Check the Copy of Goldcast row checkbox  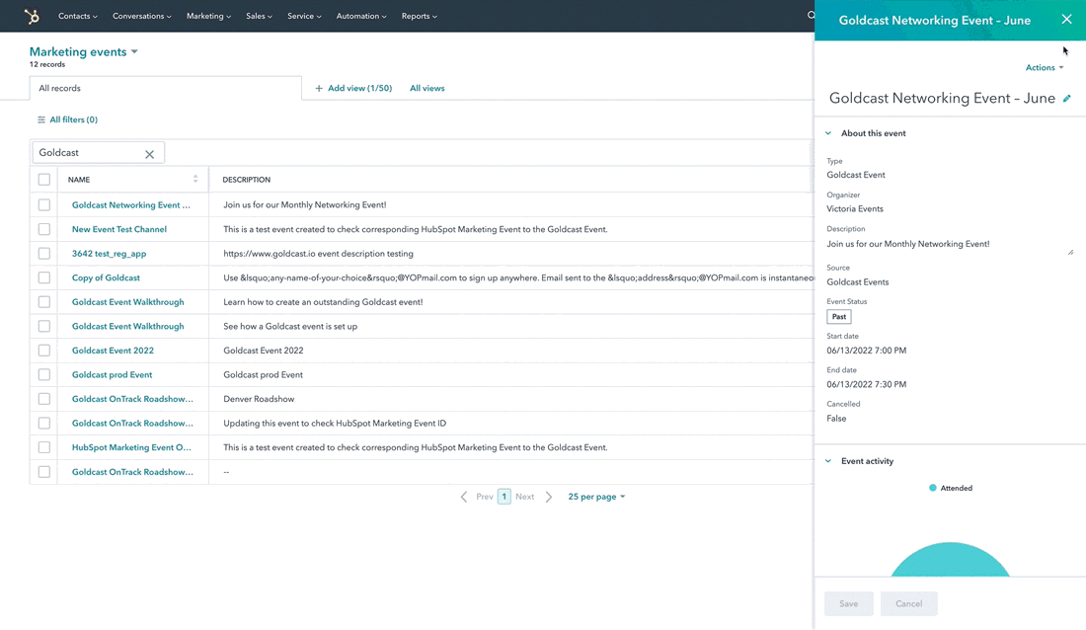pyautogui.click(x=44, y=277)
